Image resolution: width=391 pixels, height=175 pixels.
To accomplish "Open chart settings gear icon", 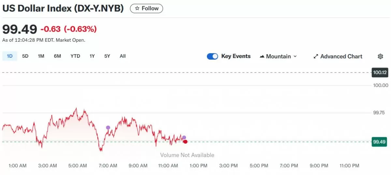I will click(380, 56).
